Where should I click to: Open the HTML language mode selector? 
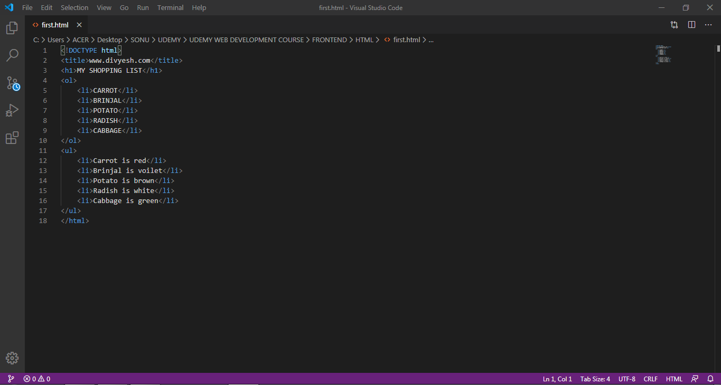[674, 379]
